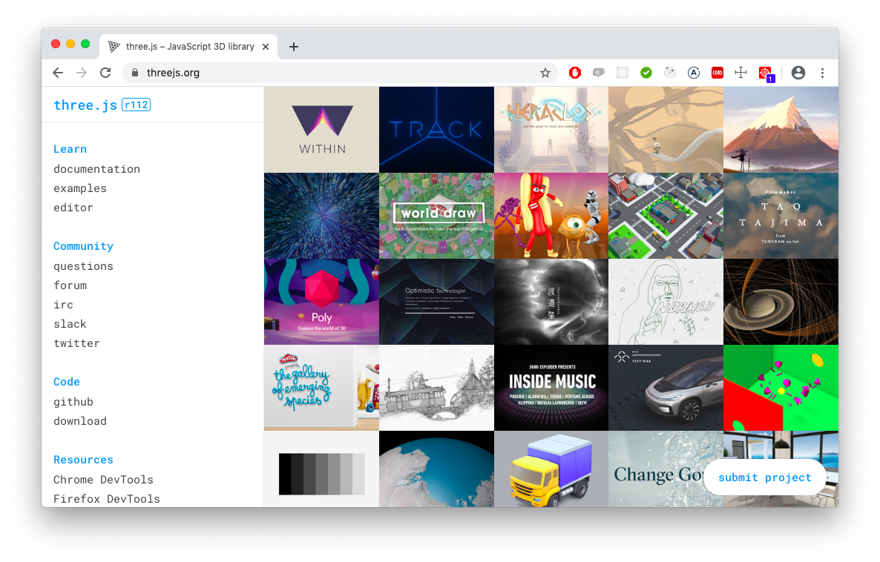Open the blue globe project thumbnail

pos(436,469)
